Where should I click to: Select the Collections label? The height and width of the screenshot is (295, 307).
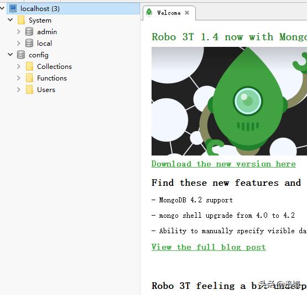pyautogui.click(x=54, y=67)
